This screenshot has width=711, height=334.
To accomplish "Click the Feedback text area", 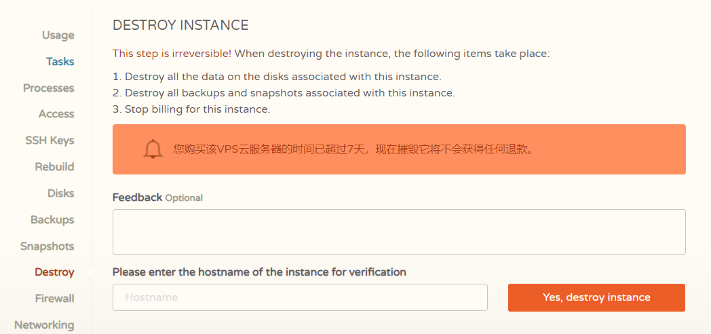I will (x=399, y=231).
